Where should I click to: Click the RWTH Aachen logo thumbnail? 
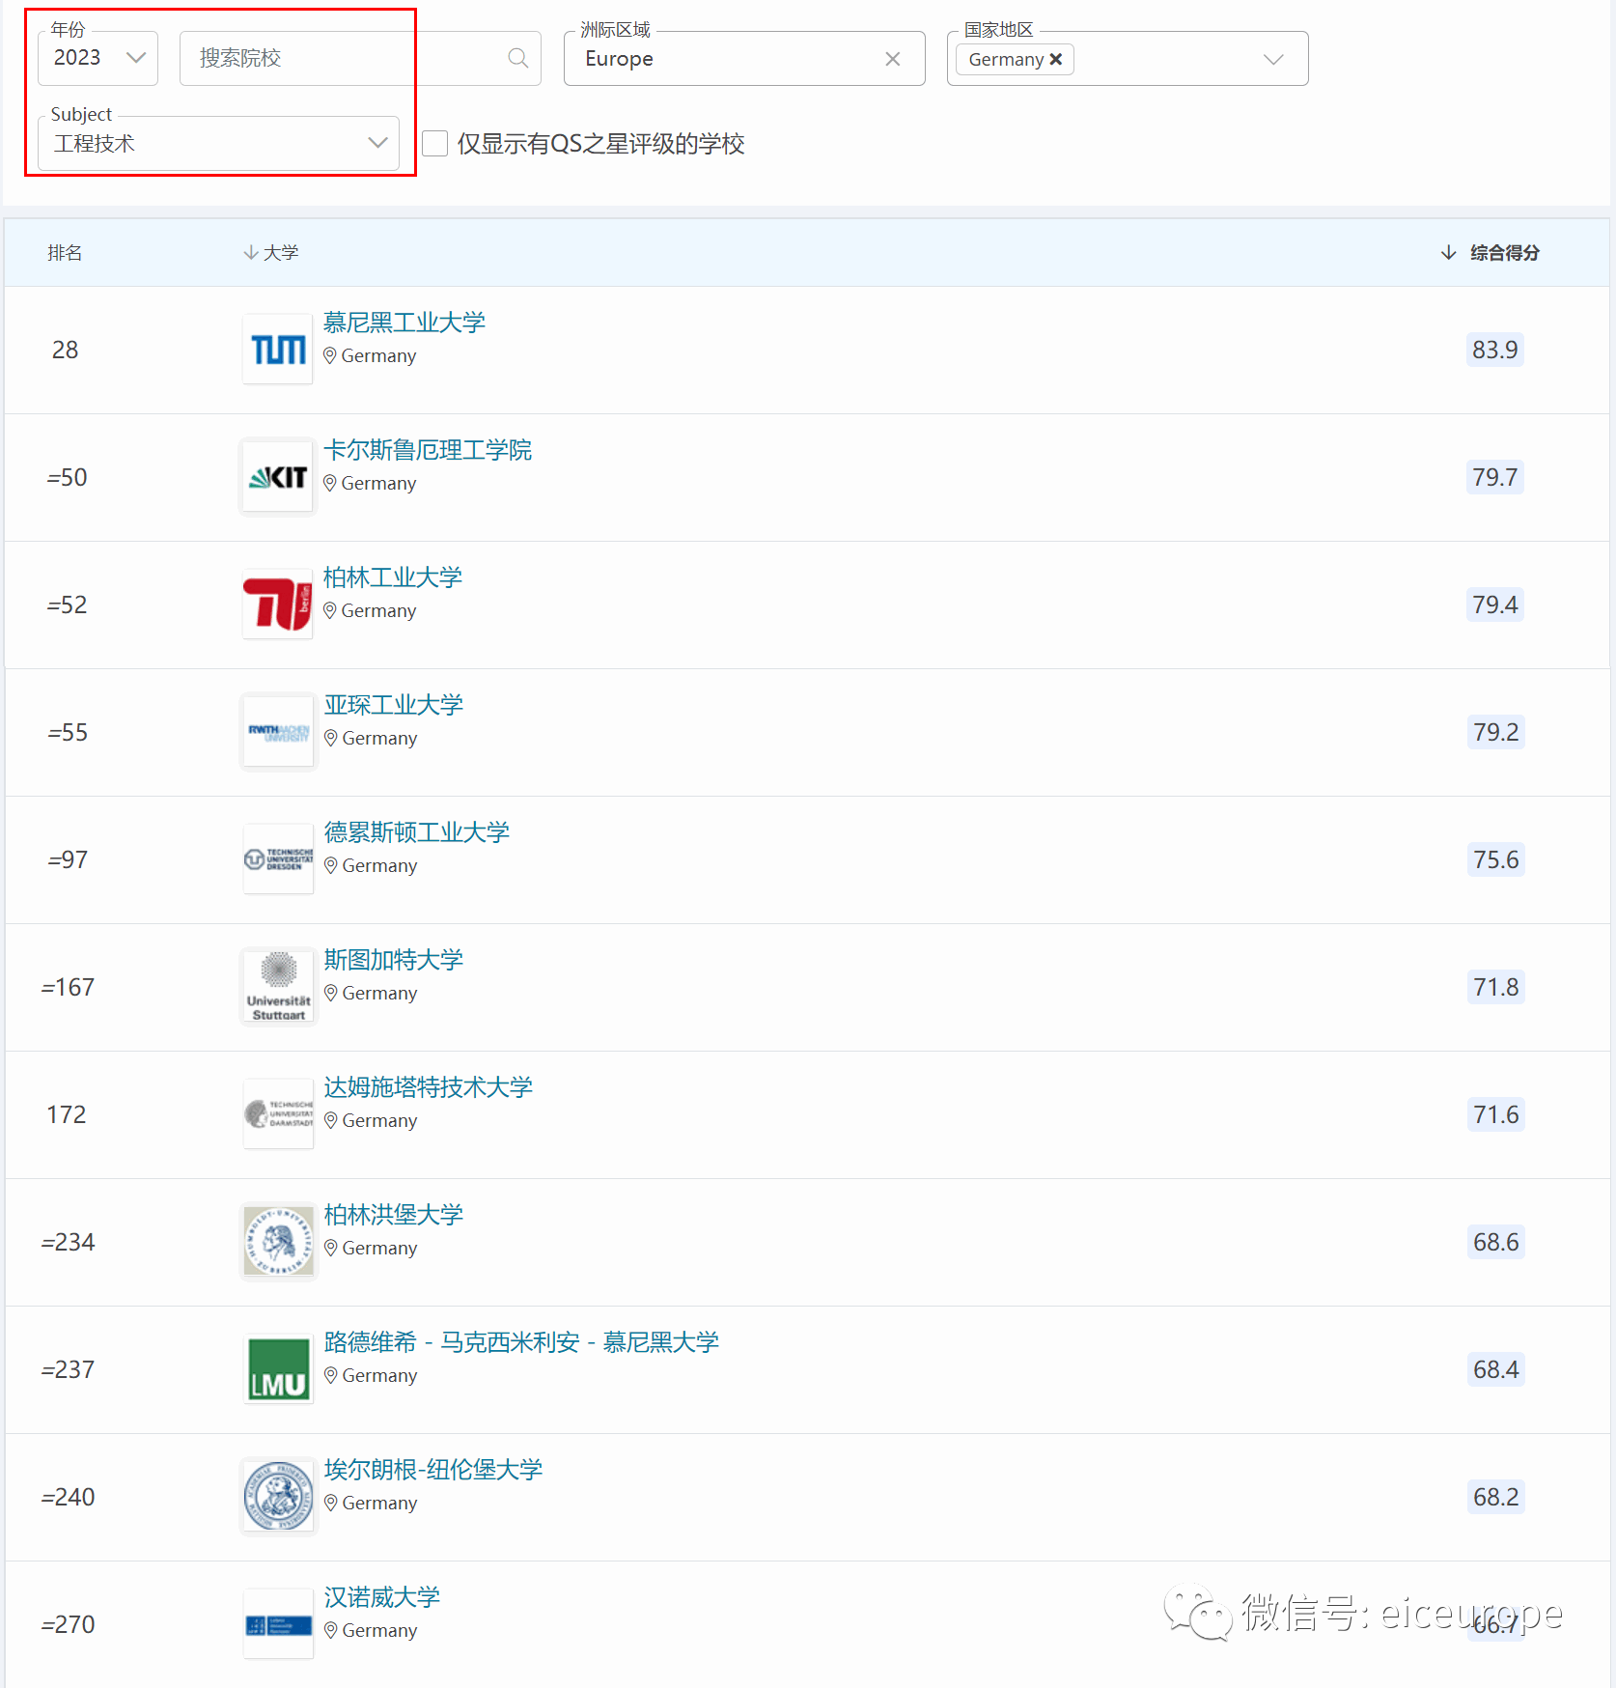pyautogui.click(x=278, y=732)
